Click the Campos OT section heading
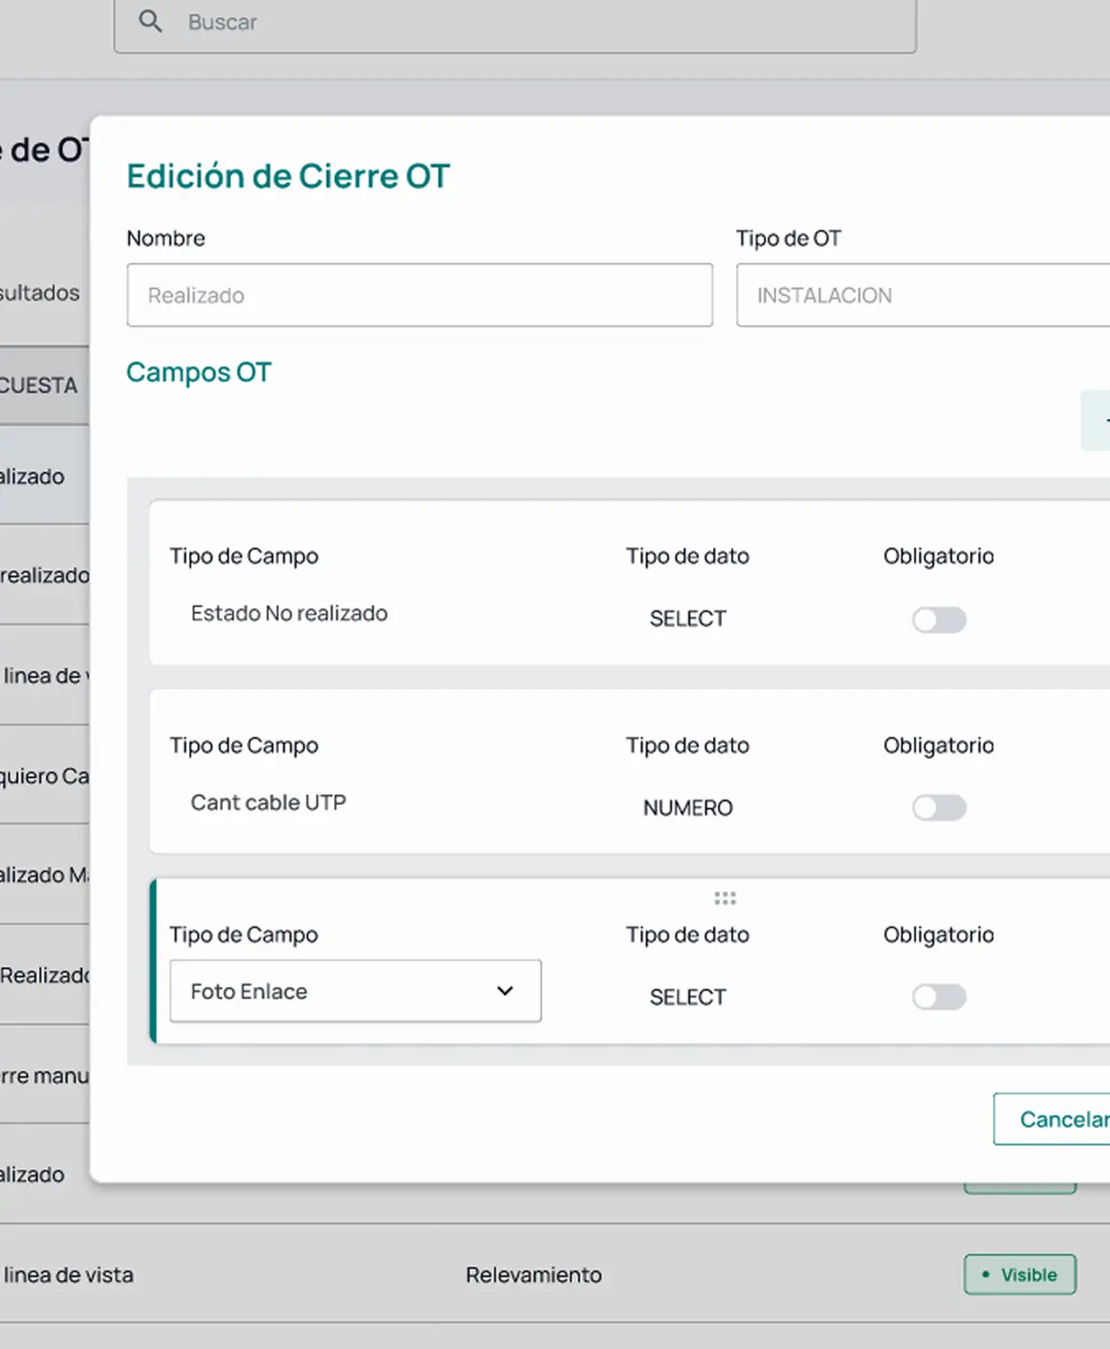This screenshot has width=1110, height=1349. pos(199,372)
